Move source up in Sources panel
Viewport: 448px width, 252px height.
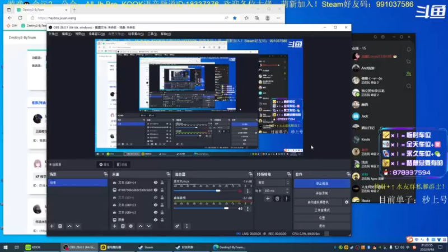click(x=141, y=226)
